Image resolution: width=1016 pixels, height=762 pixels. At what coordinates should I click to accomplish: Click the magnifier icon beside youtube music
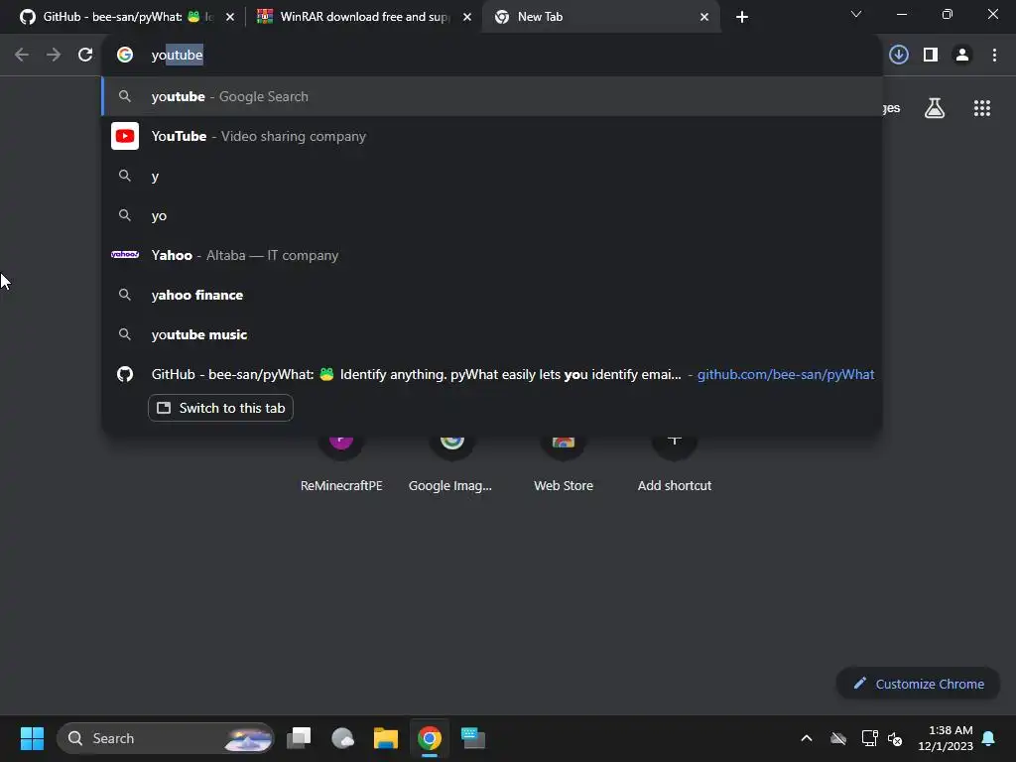125,334
